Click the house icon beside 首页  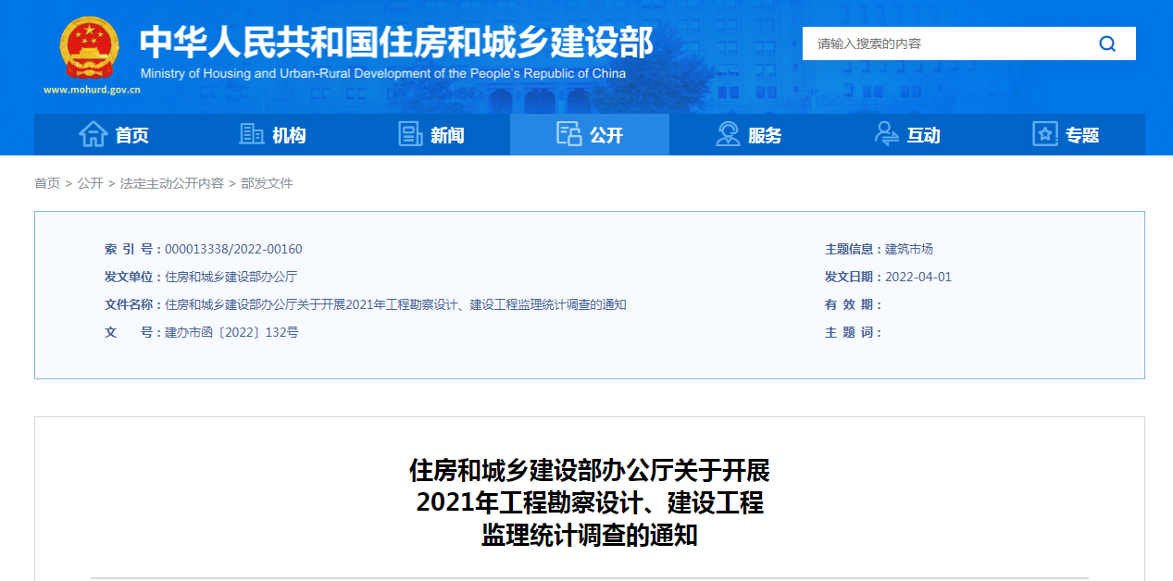94,135
